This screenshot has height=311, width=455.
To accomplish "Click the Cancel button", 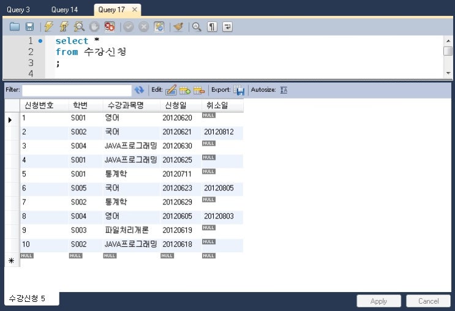I will [428, 301].
